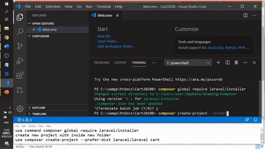Open the Explorer view in activity bar
This screenshot has width=265, height=149.
pyautogui.click(x=20, y=17)
